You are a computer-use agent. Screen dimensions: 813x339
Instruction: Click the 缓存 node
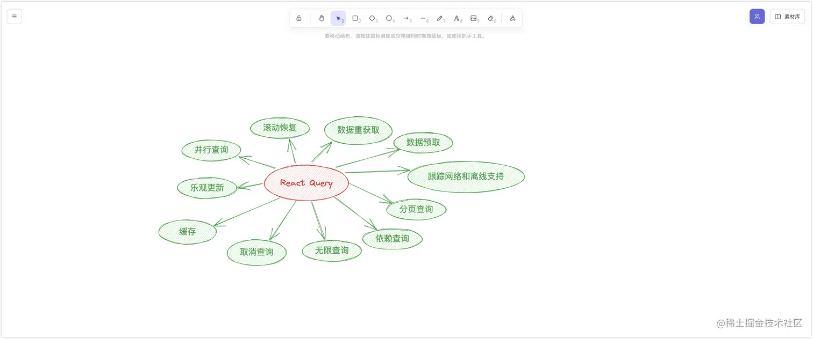click(x=188, y=232)
